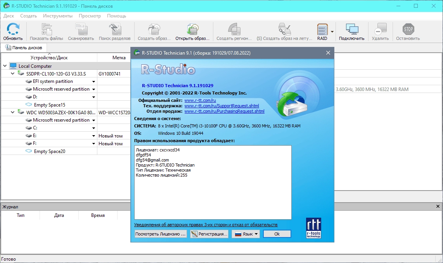443x263 pixels.
Task: Click the Метка column header
Action: [x=119, y=58]
